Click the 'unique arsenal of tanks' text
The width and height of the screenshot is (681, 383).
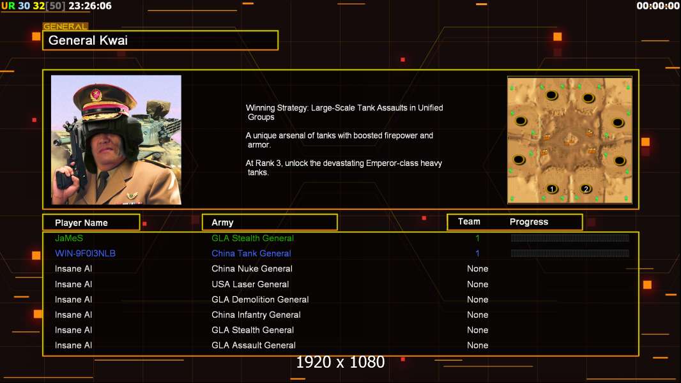[339, 140]
